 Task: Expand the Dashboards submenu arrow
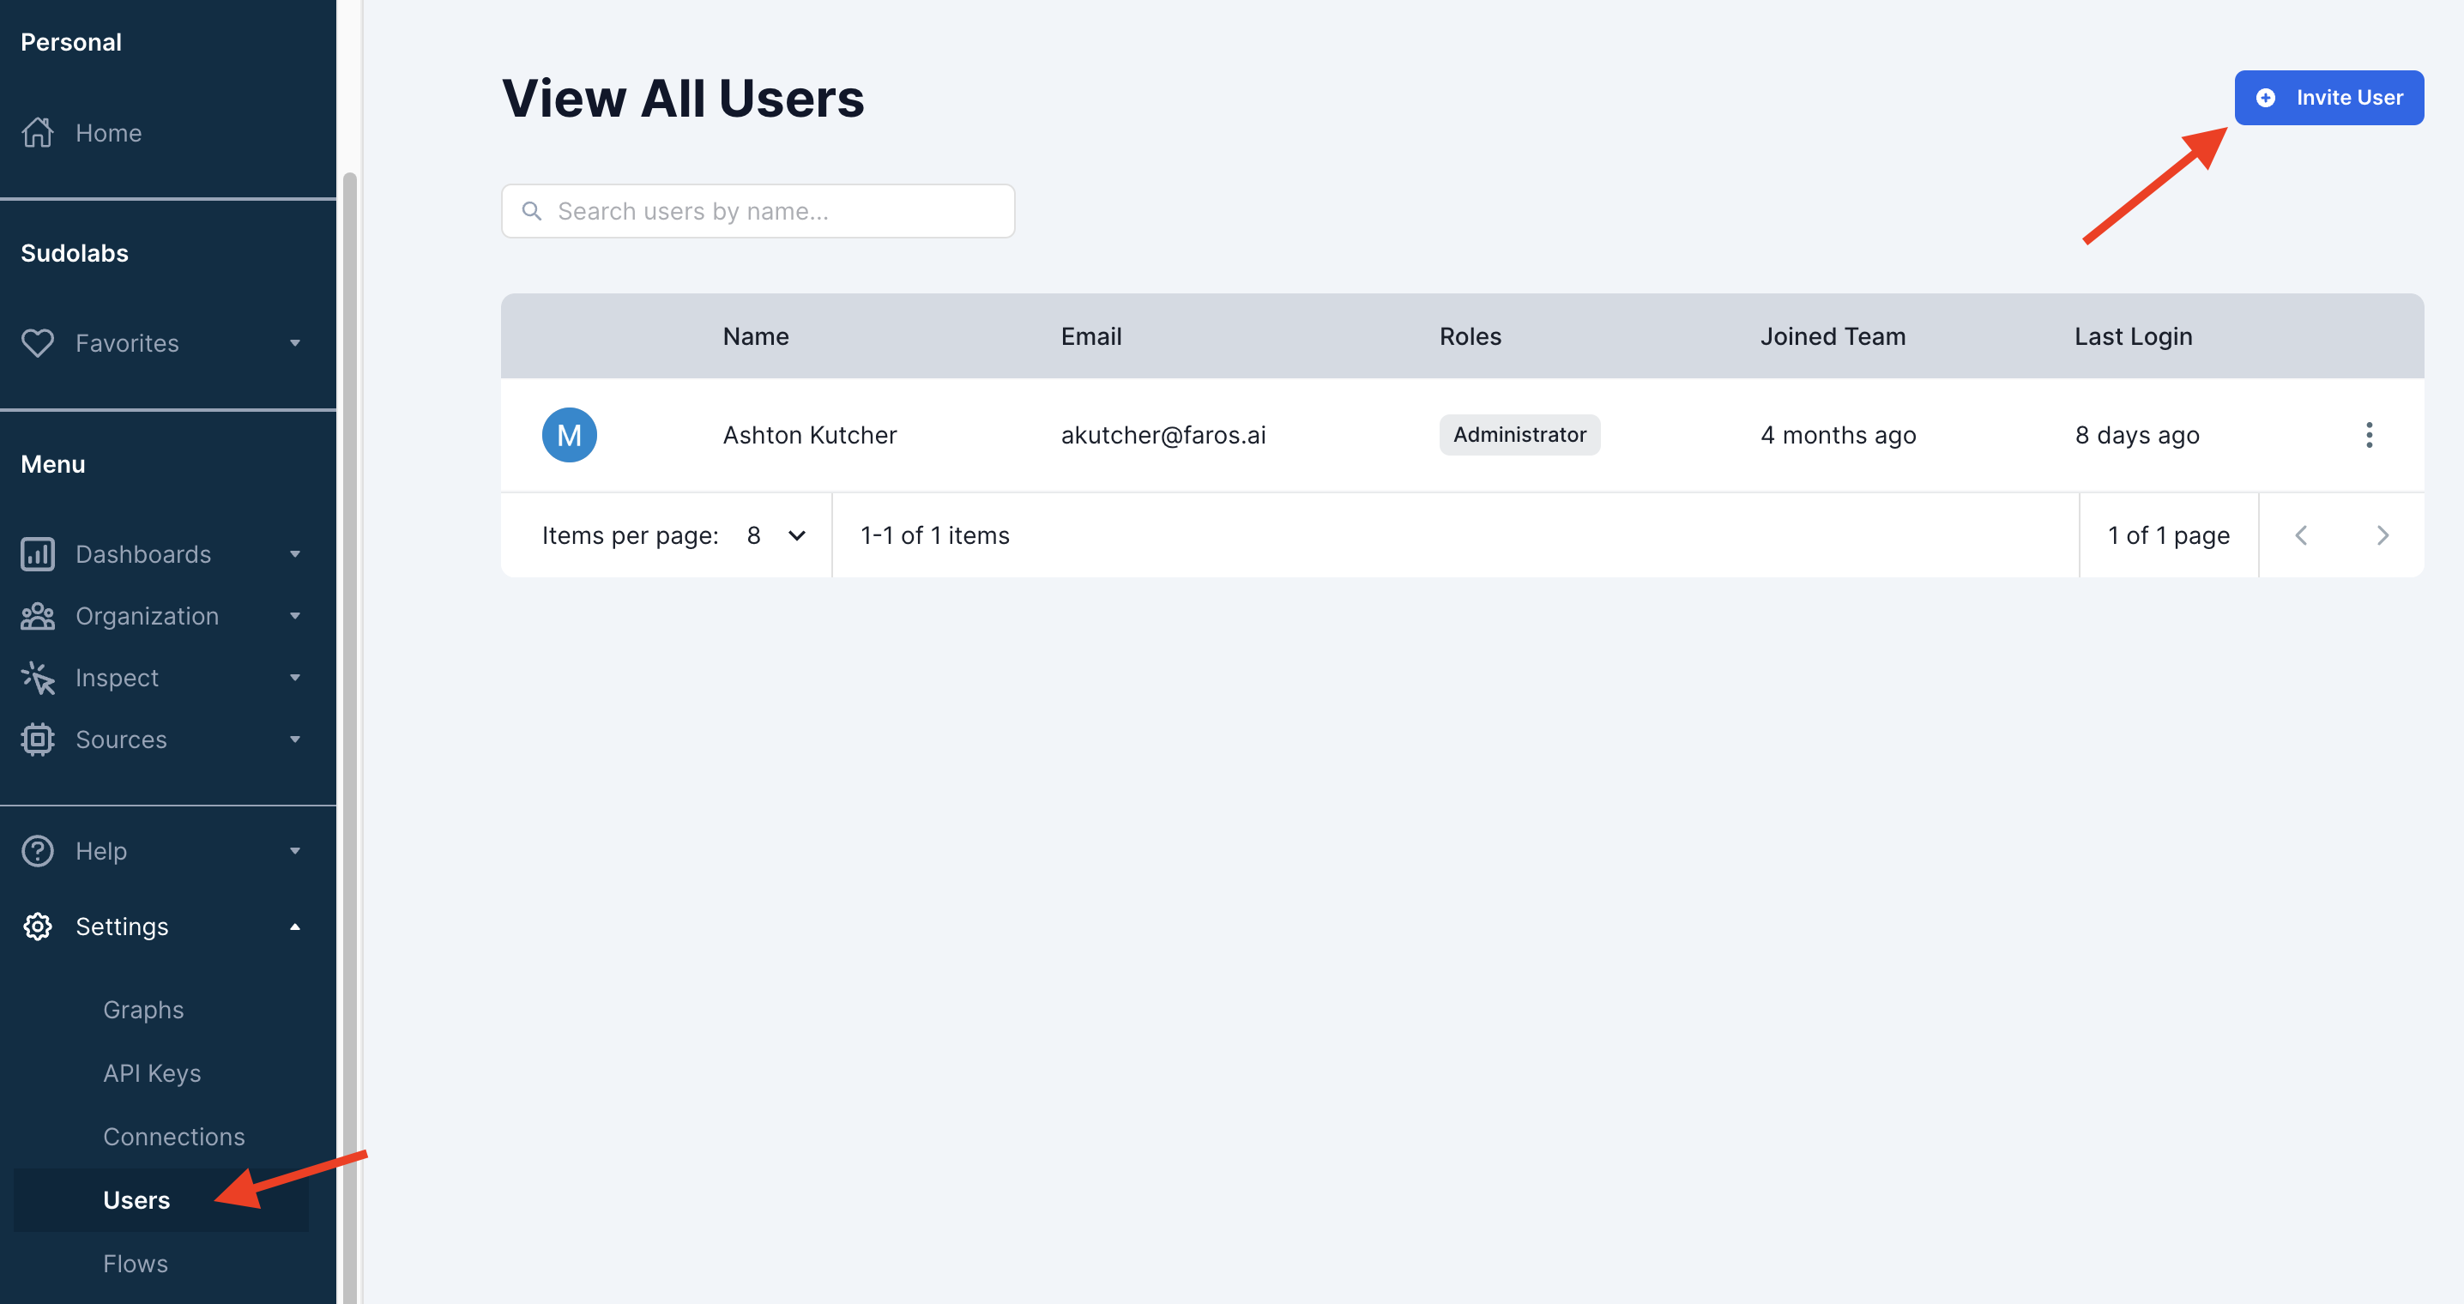(294, 554)
